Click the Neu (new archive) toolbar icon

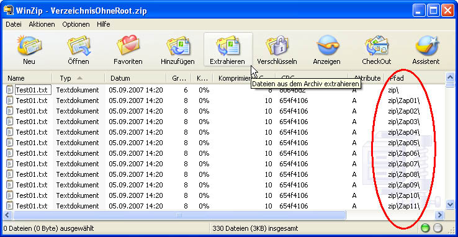pyautogui.click(x=29, y=46)
